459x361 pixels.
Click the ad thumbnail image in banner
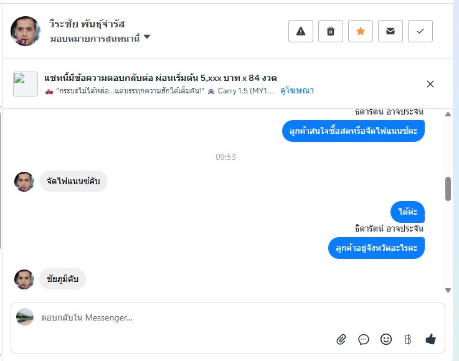[x=26, y=84]
